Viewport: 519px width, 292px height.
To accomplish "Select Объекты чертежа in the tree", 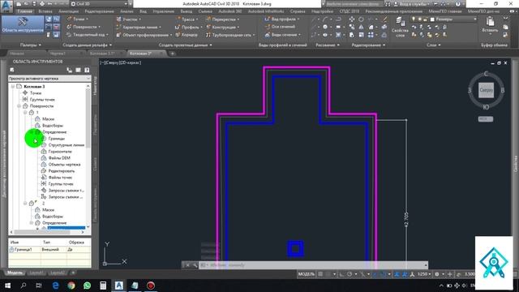I will pos(64,165).
